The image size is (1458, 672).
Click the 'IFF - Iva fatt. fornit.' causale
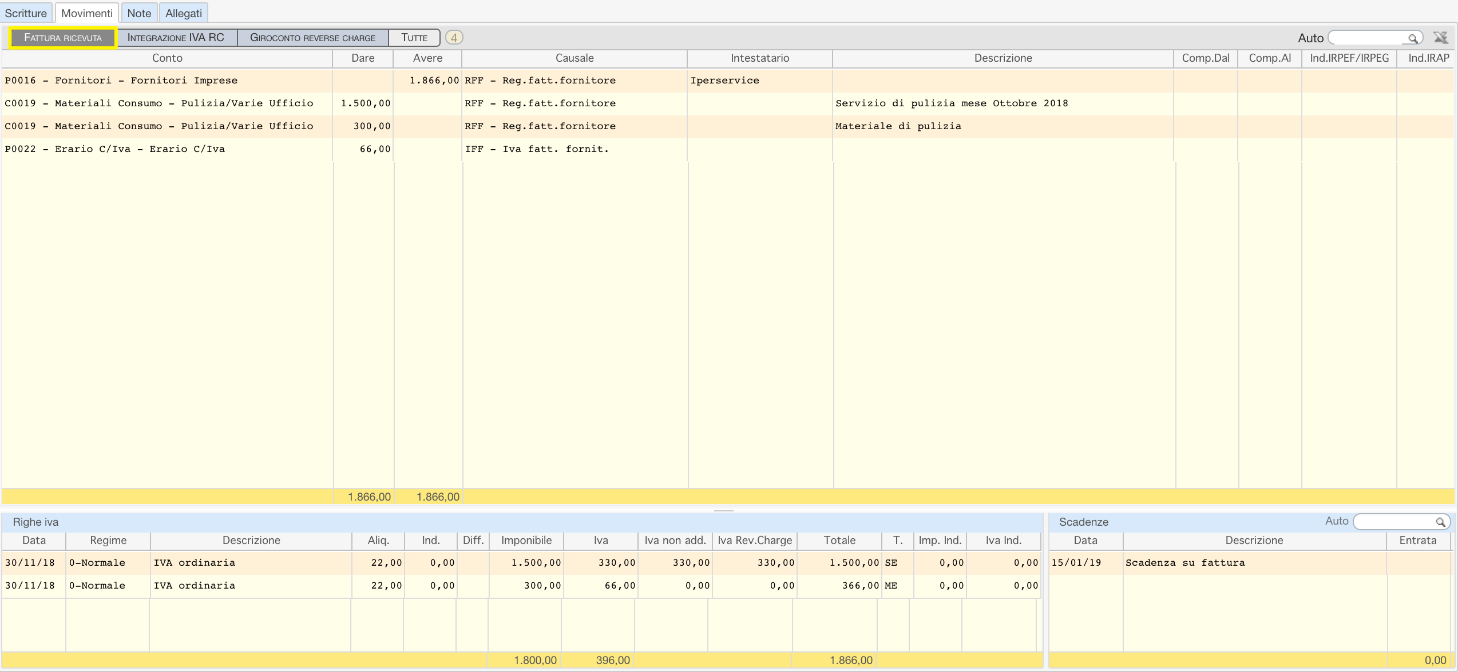(536, 149)
